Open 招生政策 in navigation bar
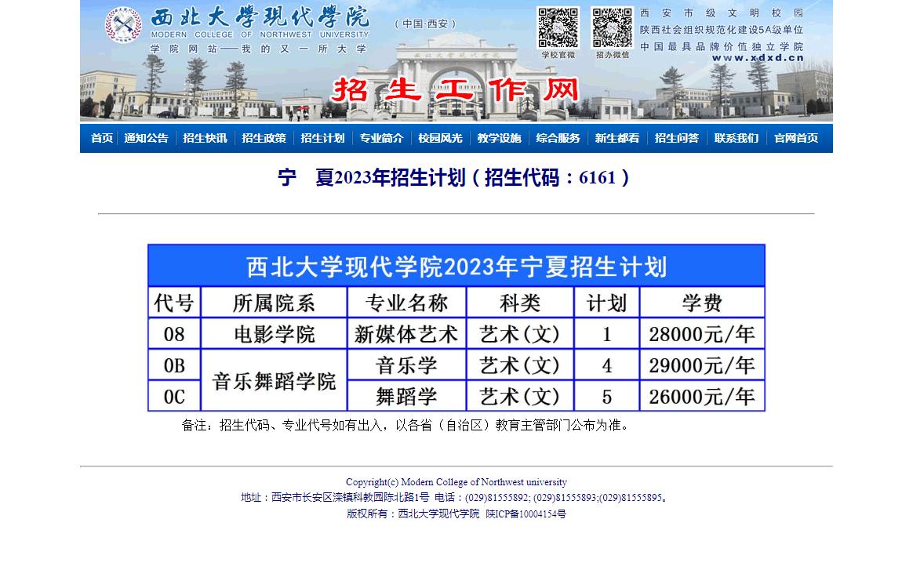The image size is (902, 588). 264,138
